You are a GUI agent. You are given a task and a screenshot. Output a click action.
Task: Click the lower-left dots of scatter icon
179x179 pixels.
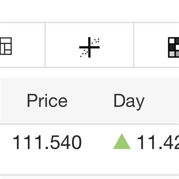84,53
